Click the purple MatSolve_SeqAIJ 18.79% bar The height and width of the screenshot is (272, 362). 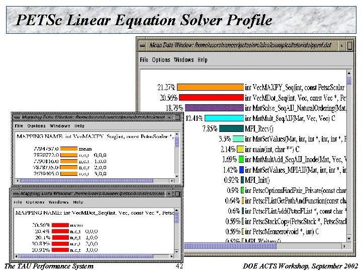[x=214, y=108]
